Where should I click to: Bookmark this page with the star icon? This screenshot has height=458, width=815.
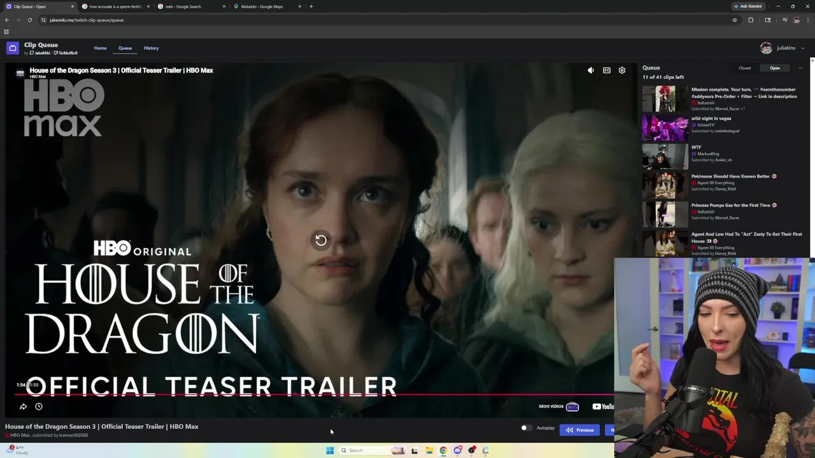pyautogui.click(x=734, y=20)
